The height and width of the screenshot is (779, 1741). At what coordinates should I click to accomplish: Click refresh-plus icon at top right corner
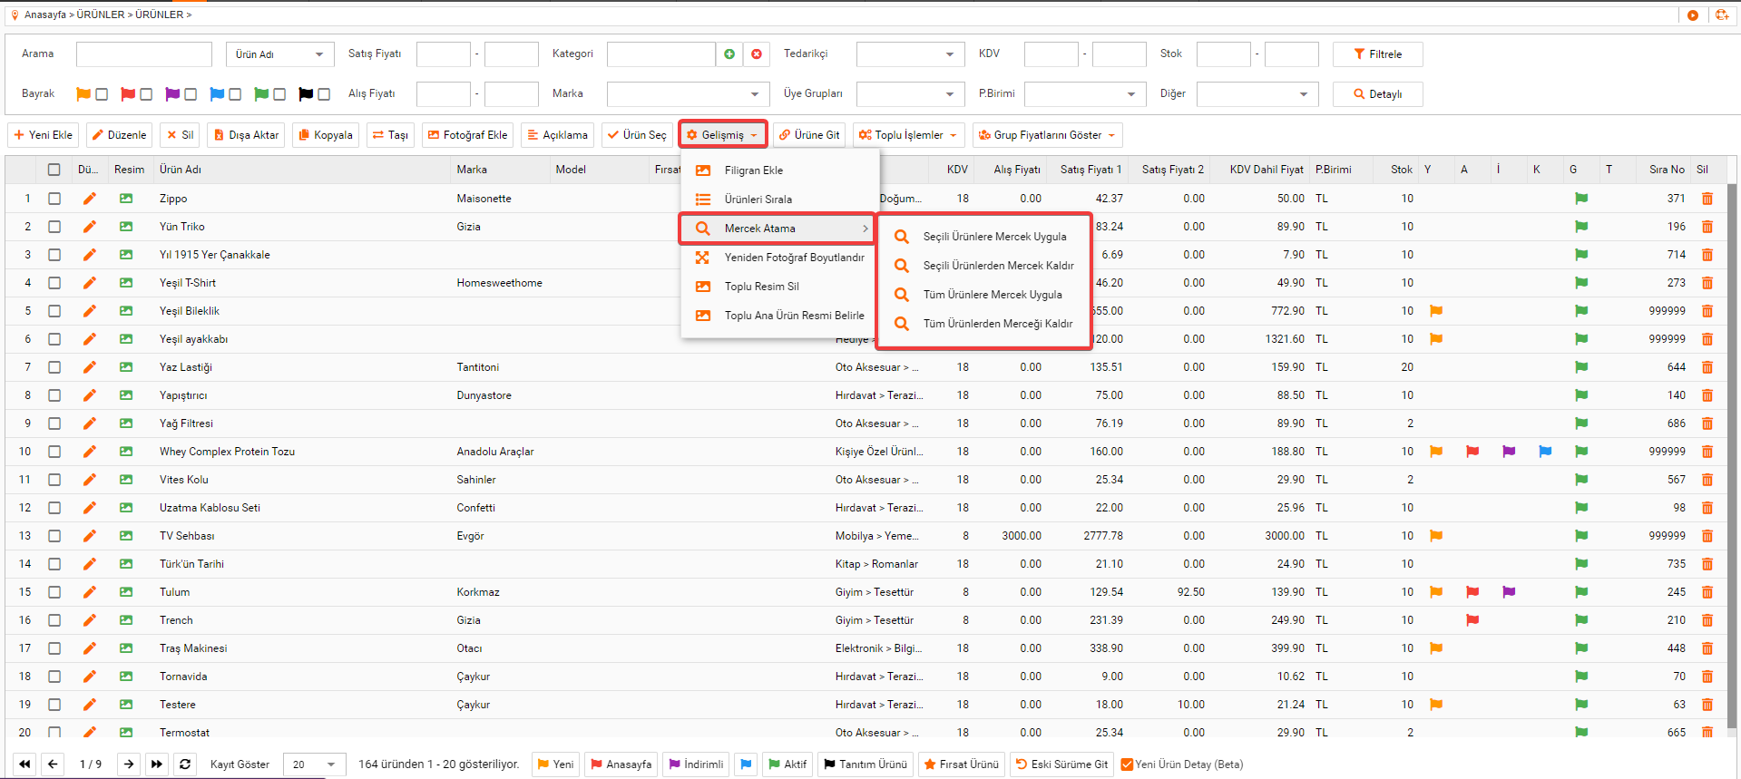pyautogui.click(x=1722, y=15)
